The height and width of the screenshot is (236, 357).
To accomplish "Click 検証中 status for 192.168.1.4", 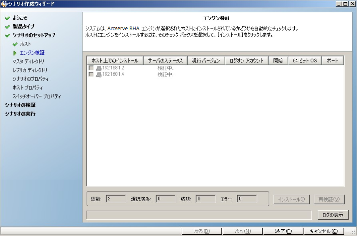I will pyautogui.click(x=166, y=74).
